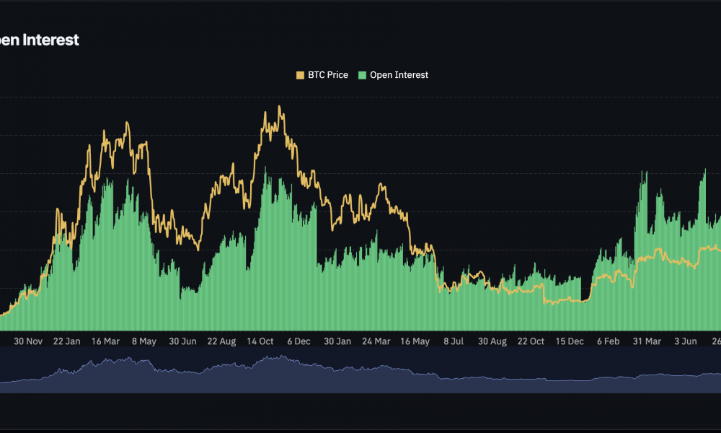Click the '30 Nov' axis date label
This screenshot has width=721, height=433.
tap(28, 341)
